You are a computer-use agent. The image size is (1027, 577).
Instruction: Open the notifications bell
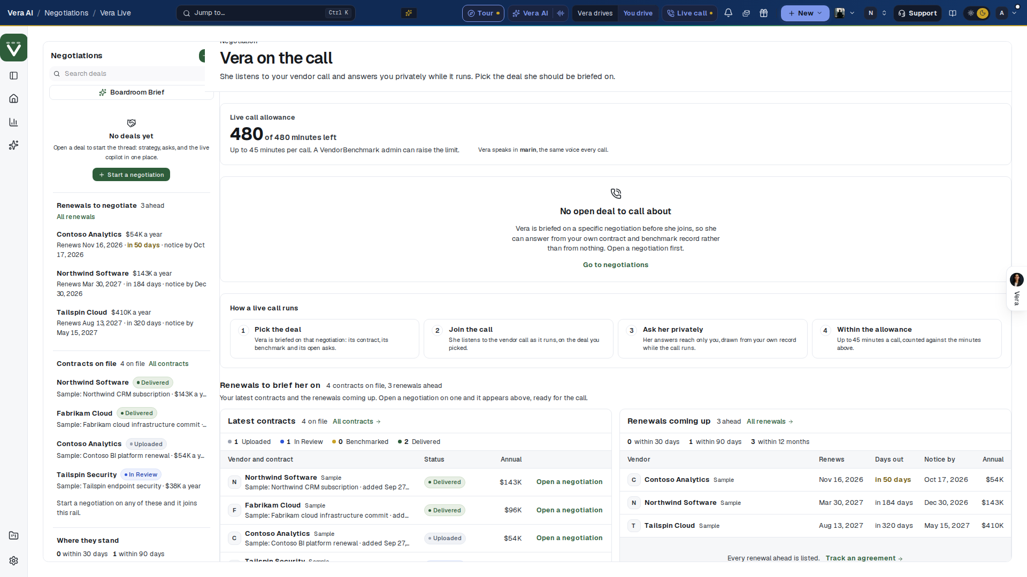(728, 13)
